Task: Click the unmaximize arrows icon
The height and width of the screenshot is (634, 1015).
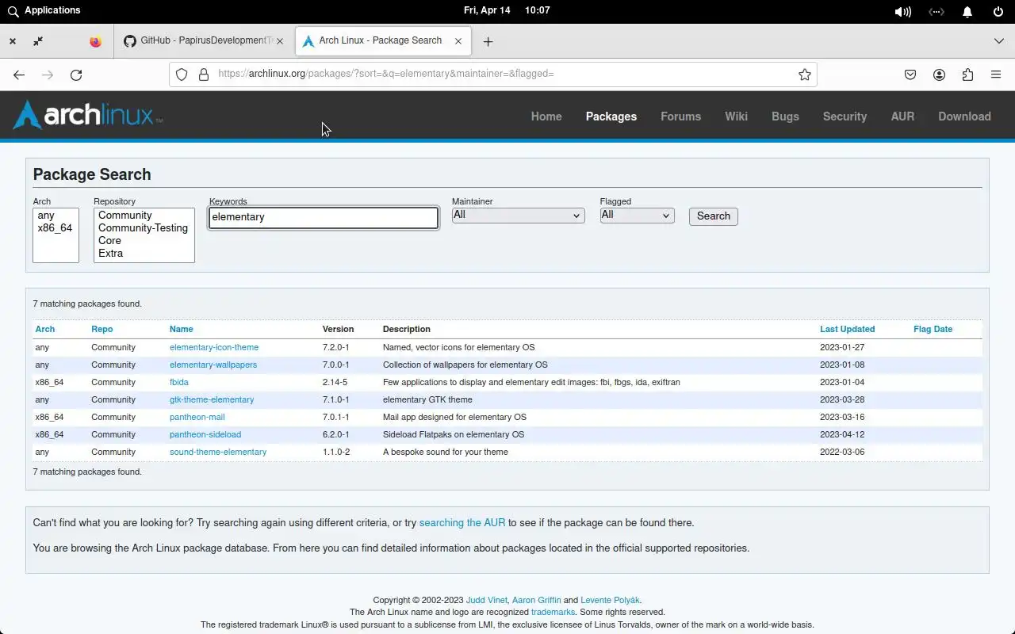Action: pyautogui.click(x=38, y=41)
